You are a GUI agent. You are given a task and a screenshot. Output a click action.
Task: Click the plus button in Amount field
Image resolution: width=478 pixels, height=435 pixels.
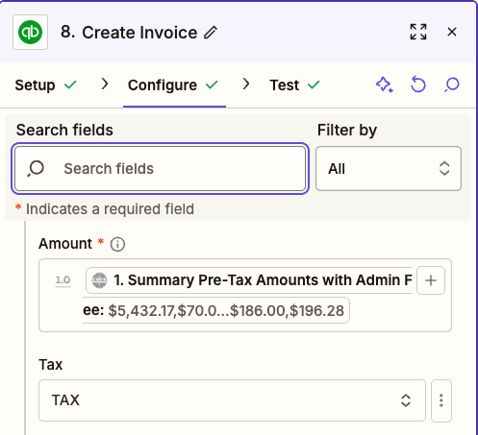coord(431,280)
